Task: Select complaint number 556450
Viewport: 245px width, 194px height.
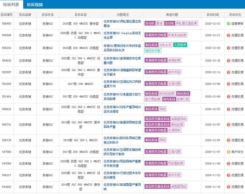Action: click(x=7, y=24)
